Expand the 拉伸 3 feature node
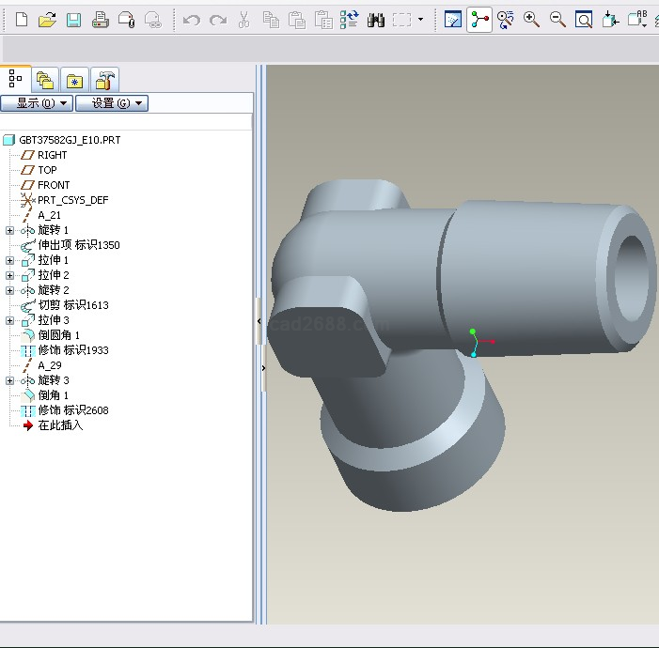The height and width of the screenshot is (648, 659). point(10,320)
